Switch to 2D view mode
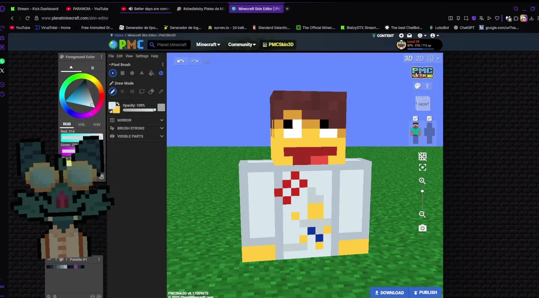 coord(419,59)
